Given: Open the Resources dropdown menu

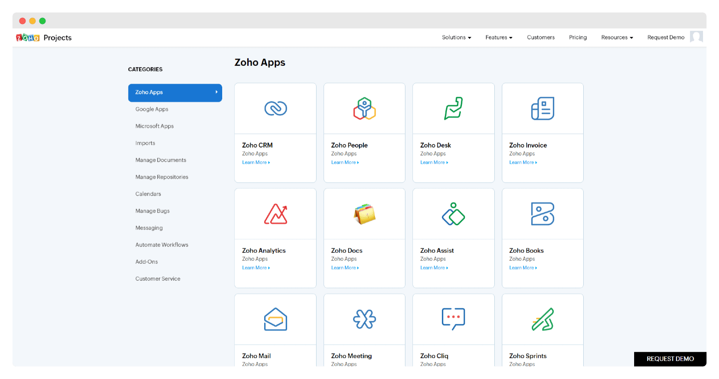Looking at the screenshot, I should coord(617,37).
